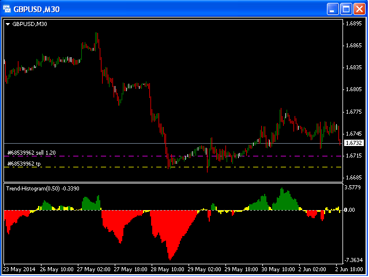Click the yellow take-profit line

(x=173, y=167)
